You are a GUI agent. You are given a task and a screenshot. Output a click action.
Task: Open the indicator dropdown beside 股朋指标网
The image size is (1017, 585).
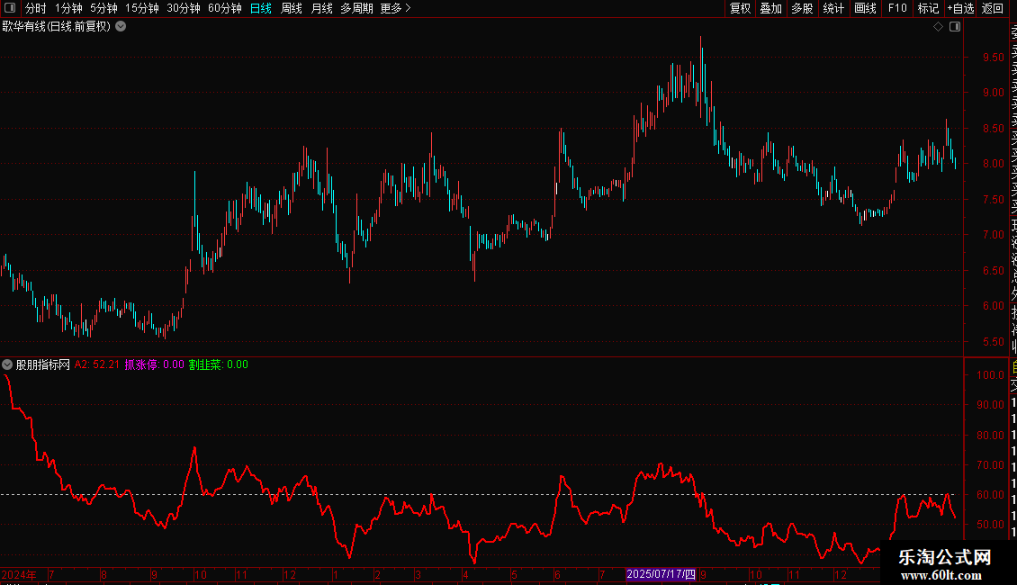coord(7,364)
